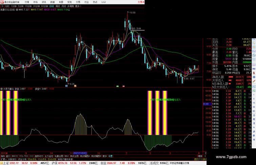The height and width of the screenshot is (165, 256).
Task: Click the 图文F10 link
Action: point(198,159)
